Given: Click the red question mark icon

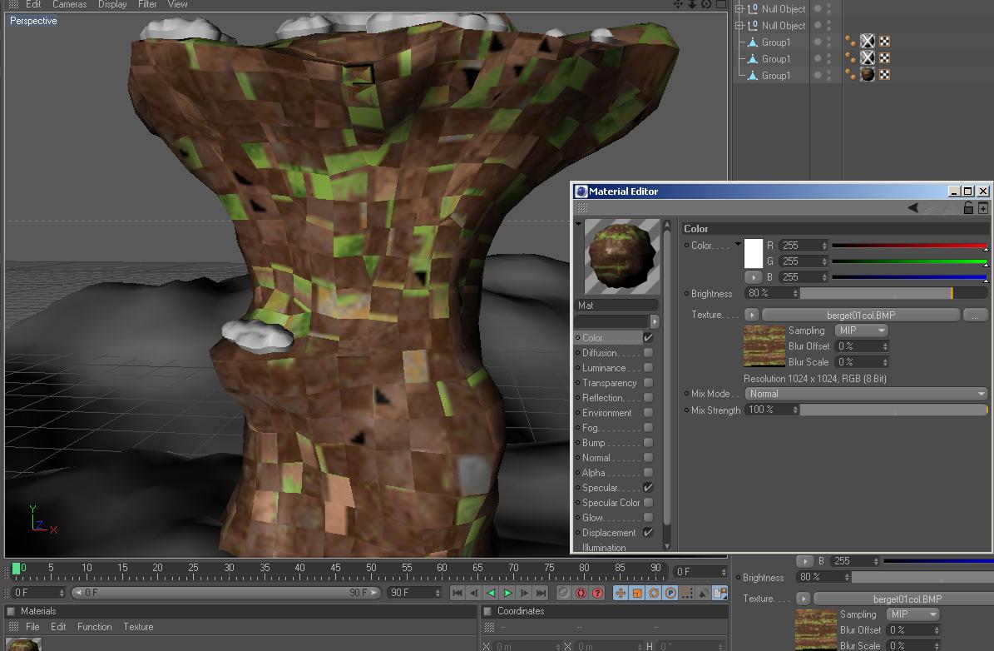Looking at the screenshot, I should click(x=597, y=593).
